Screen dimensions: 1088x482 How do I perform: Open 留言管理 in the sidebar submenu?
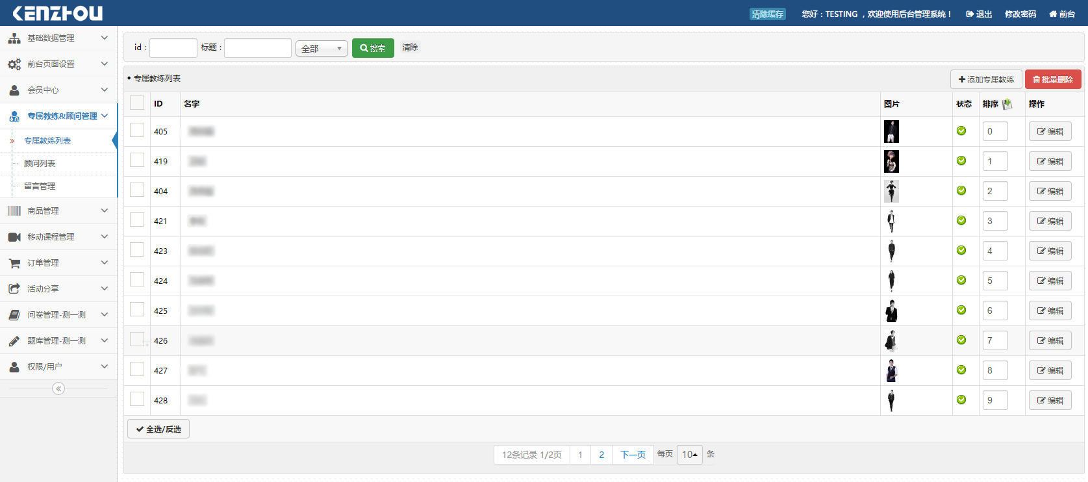(40, 186)
